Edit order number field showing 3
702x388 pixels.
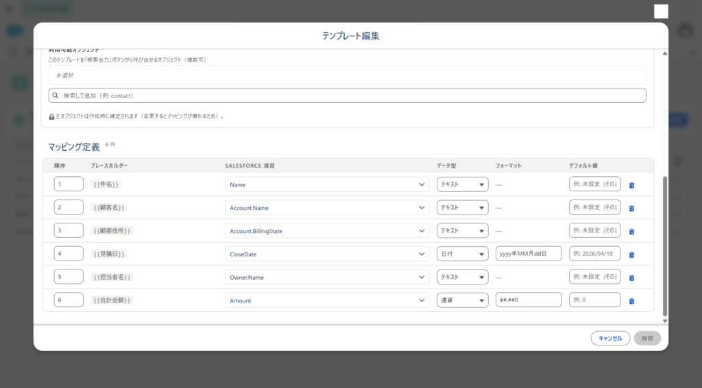click(x=69, y=230)
